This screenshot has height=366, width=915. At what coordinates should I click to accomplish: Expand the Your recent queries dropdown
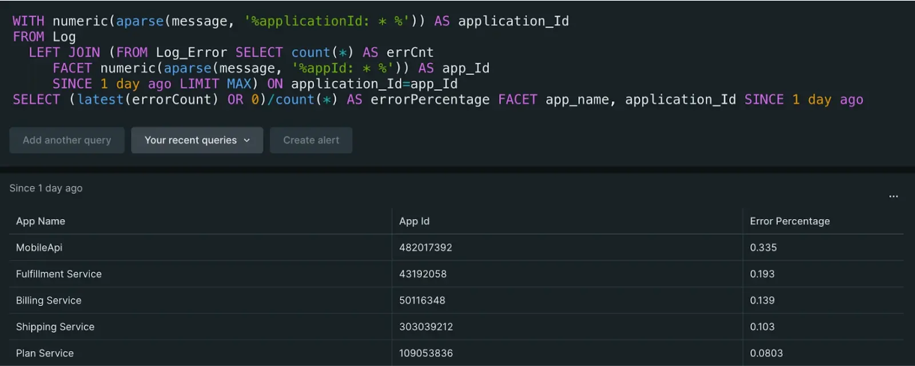coord(197,140)
